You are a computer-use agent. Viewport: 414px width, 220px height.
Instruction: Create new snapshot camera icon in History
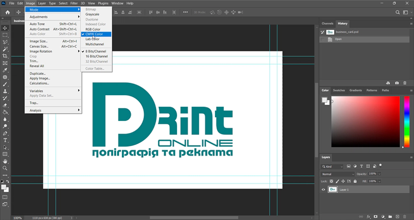tap(397, 83)
